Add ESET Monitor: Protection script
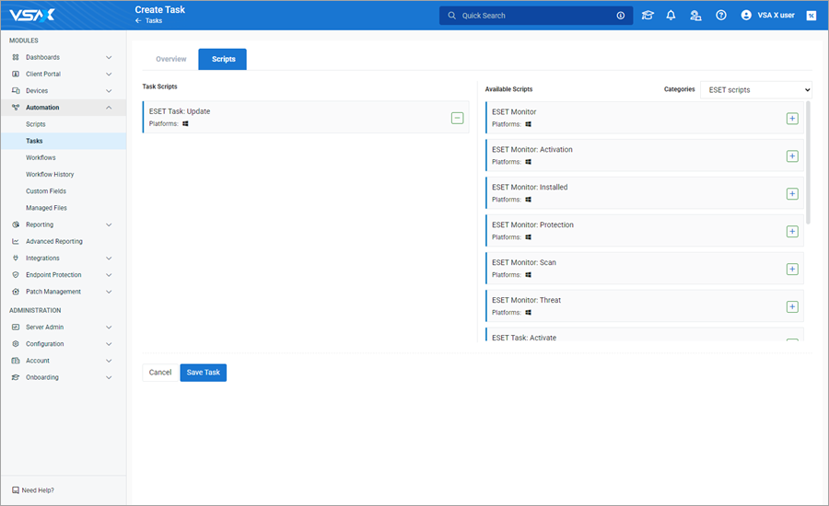 (x=792, y=231)
